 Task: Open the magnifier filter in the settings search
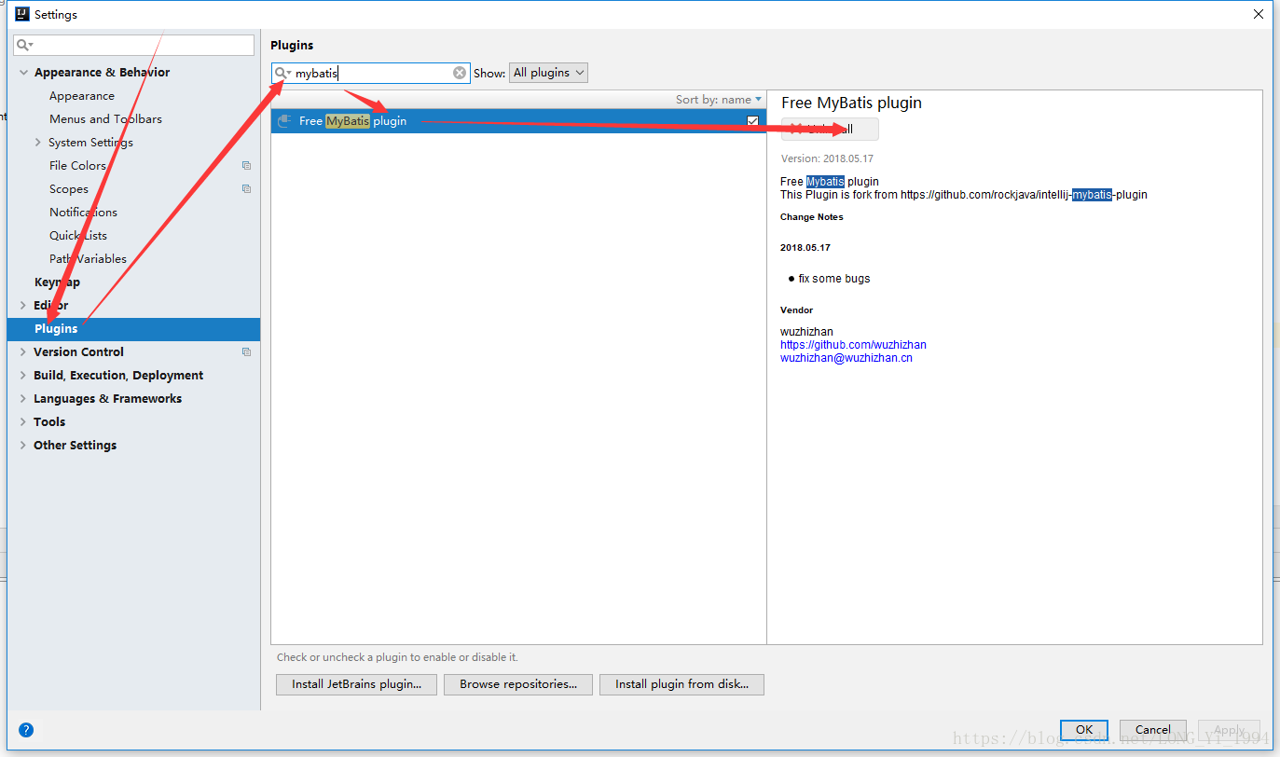point(22,44)
